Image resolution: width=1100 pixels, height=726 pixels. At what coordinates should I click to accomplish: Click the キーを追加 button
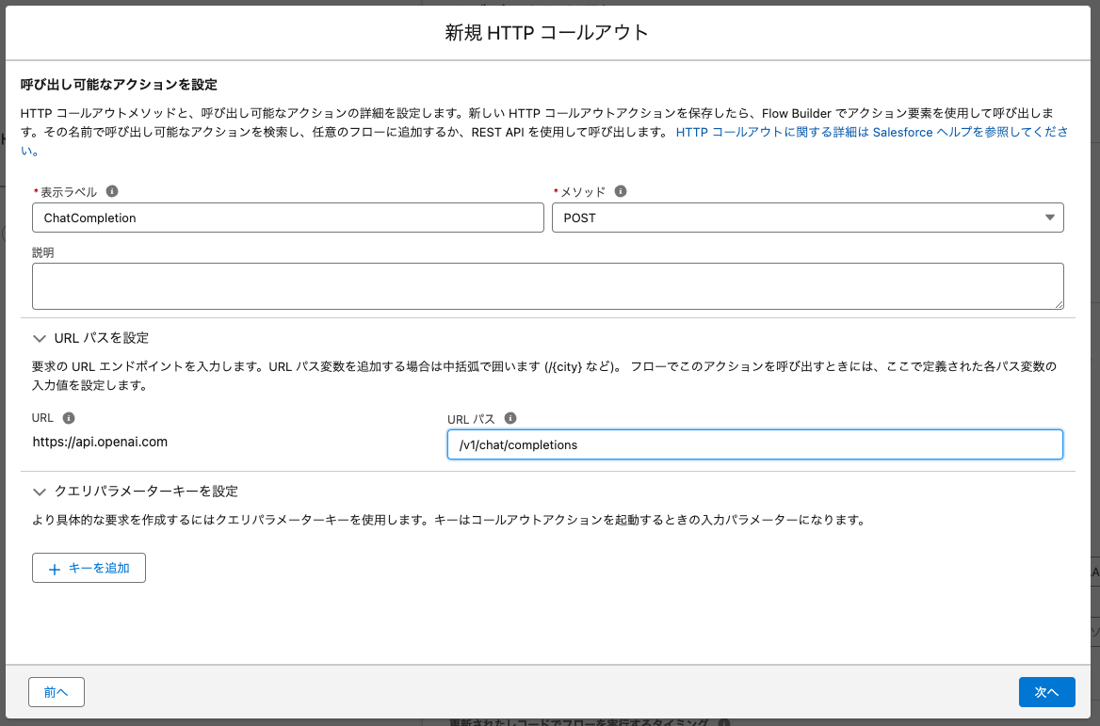point(89,568)
